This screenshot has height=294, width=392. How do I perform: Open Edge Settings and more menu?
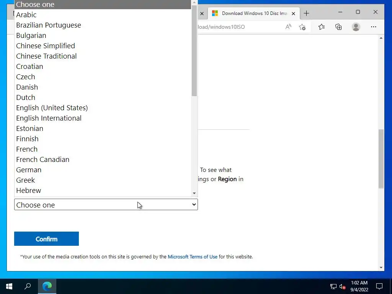tap(374, 27)
